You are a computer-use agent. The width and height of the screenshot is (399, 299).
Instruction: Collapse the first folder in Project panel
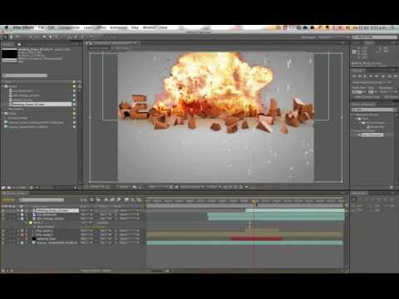pyautogui.click(x=2, y=86)
